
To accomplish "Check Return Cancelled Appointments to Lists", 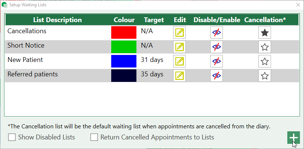I will (x=95, y=137).
